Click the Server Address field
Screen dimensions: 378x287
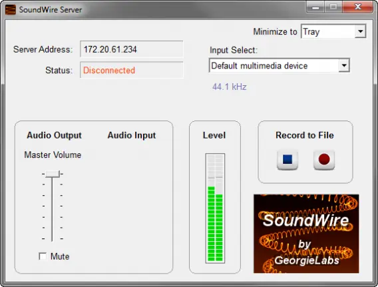click(x=132, y=49)
